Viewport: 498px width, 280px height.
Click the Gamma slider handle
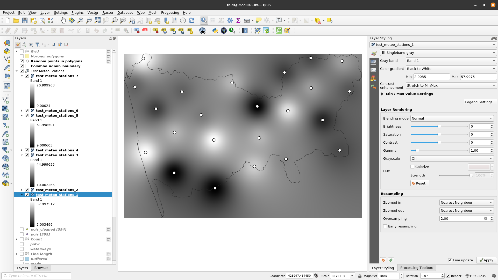tap(417, 150)
